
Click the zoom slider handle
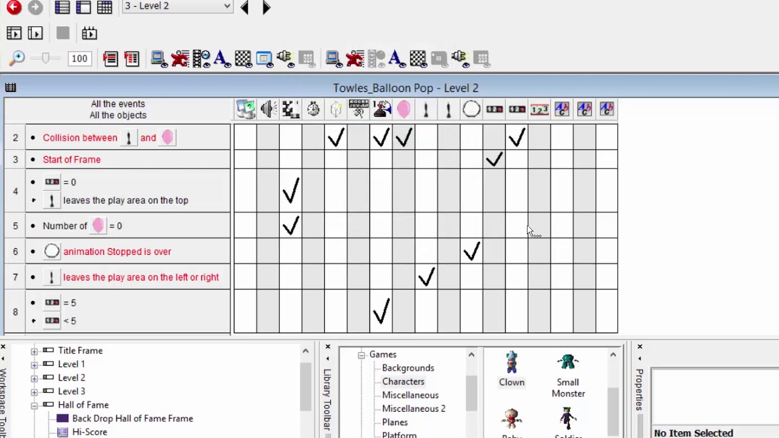pos(45,58)
